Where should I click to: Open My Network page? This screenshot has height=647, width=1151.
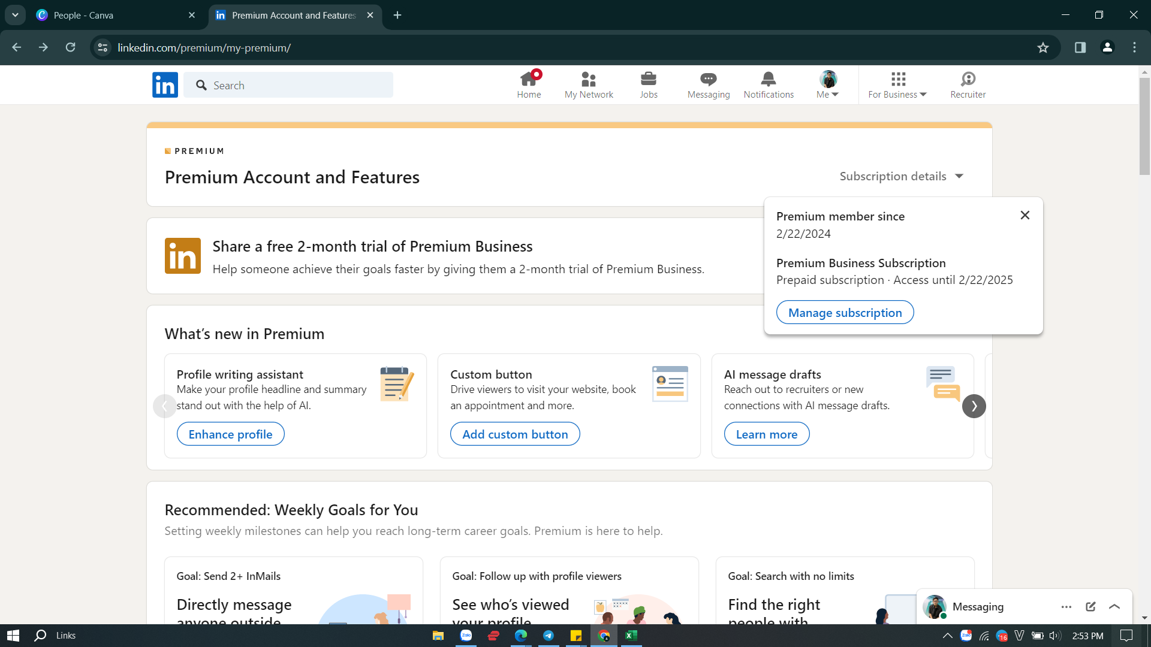[589, 85]
